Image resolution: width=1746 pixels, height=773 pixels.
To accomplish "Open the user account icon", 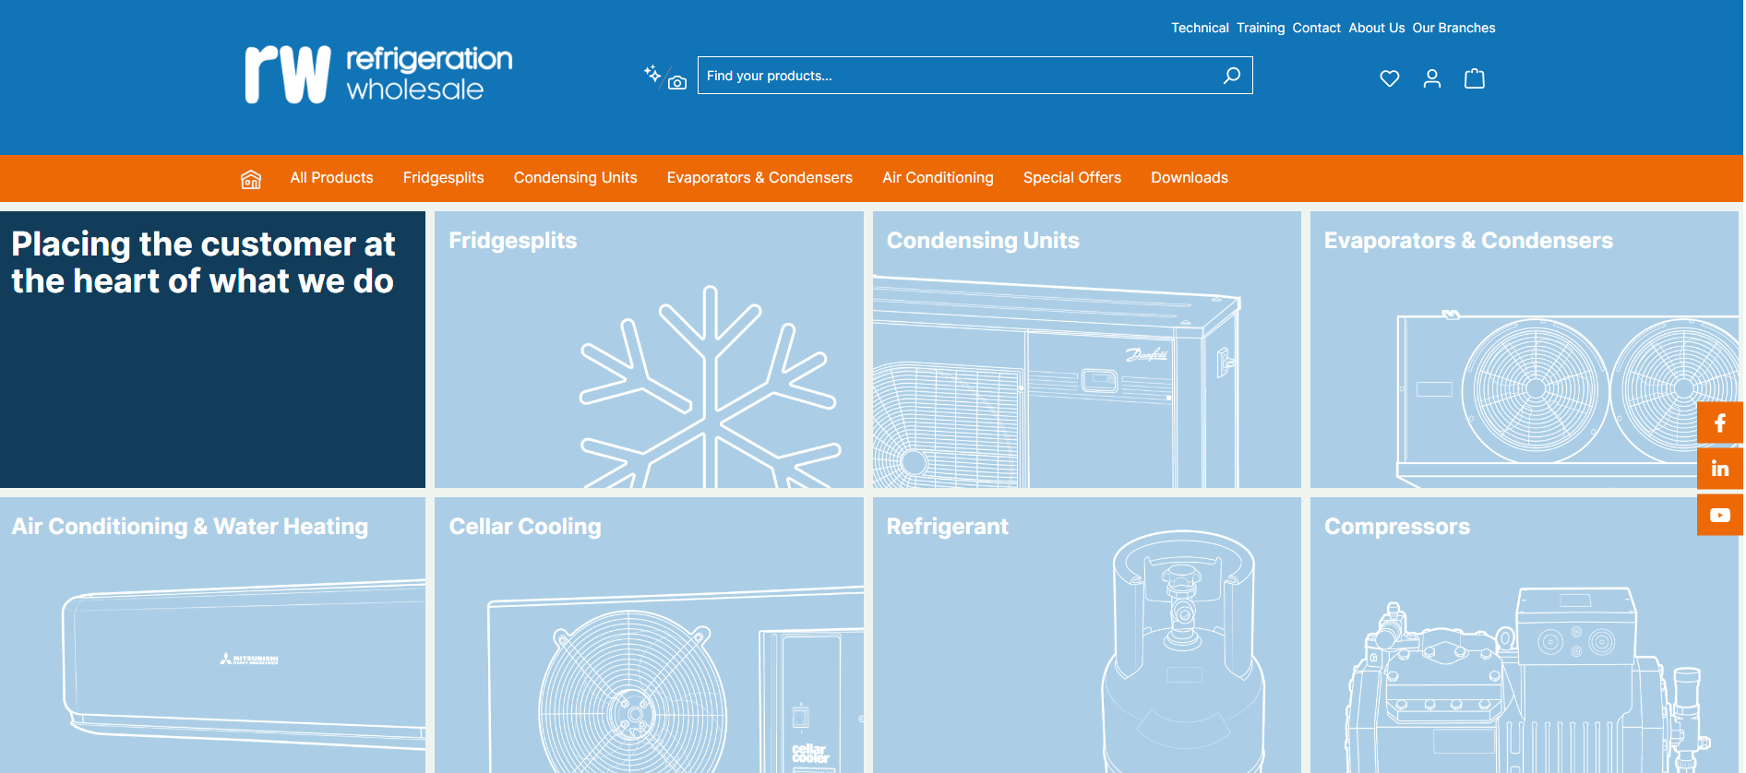I will point(1431,79).
